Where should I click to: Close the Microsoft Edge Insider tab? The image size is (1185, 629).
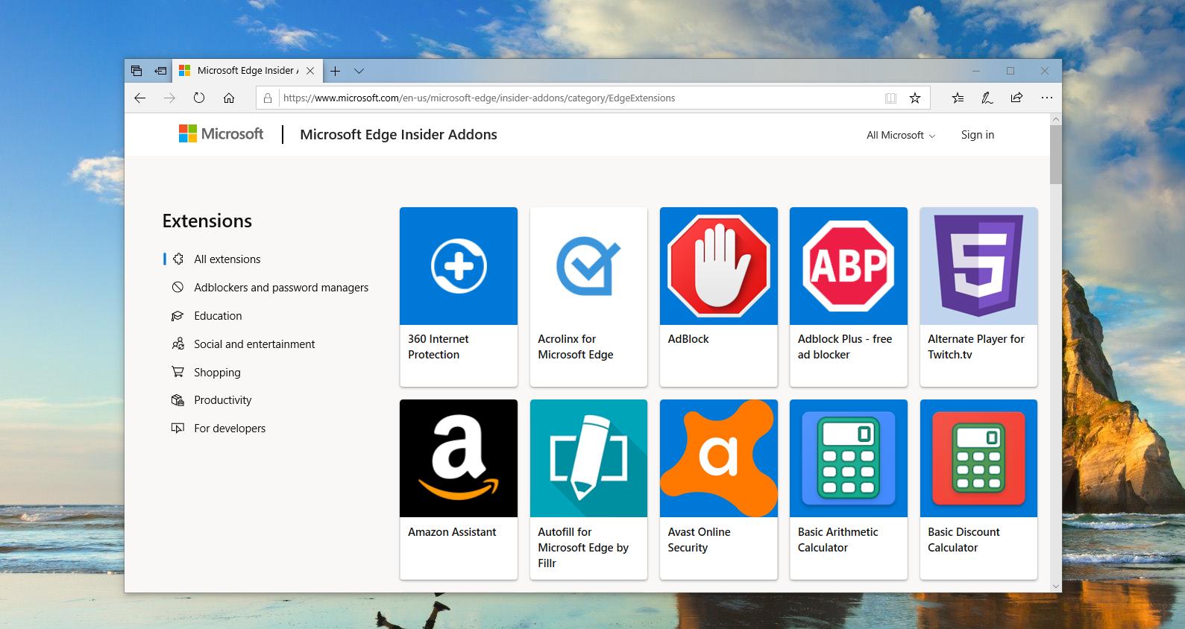click(310, 71)
